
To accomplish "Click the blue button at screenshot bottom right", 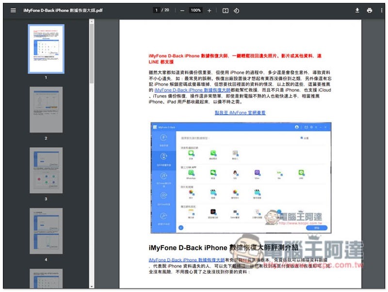I will click(317, 228).
